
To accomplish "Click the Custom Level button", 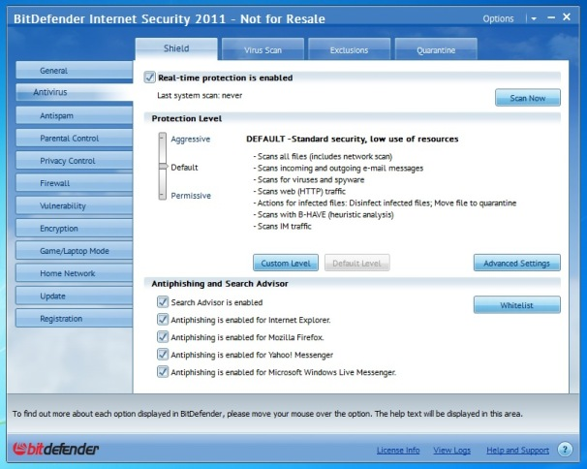I will (x=286, y=263).
